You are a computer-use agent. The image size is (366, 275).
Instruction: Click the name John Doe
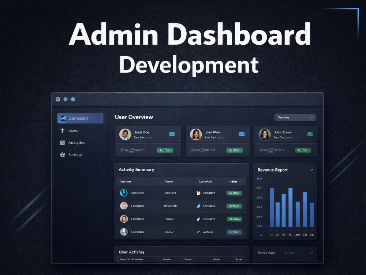coord(142,132)
